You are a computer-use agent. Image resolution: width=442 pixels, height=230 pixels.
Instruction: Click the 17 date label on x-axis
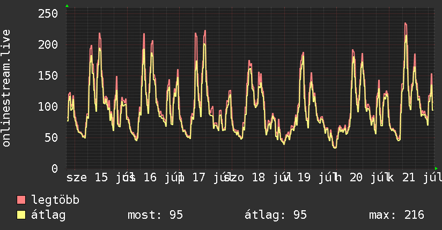point(198,178)
